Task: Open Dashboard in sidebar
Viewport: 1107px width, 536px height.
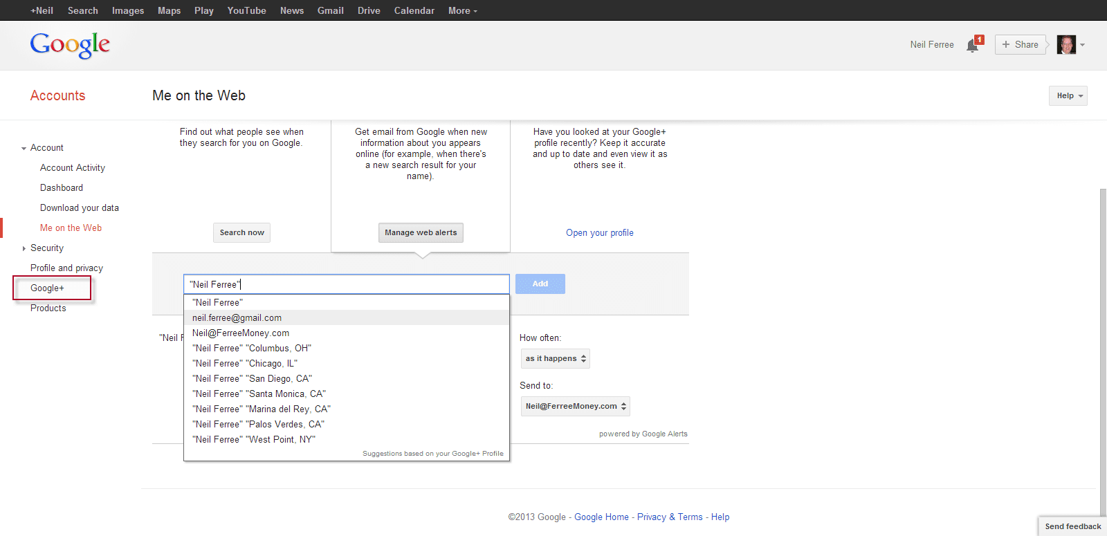Action: coord(62,187)
